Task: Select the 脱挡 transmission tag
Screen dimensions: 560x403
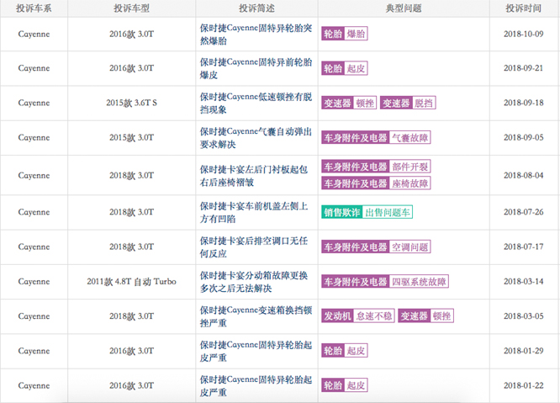Action: click(x=424, y=103)
